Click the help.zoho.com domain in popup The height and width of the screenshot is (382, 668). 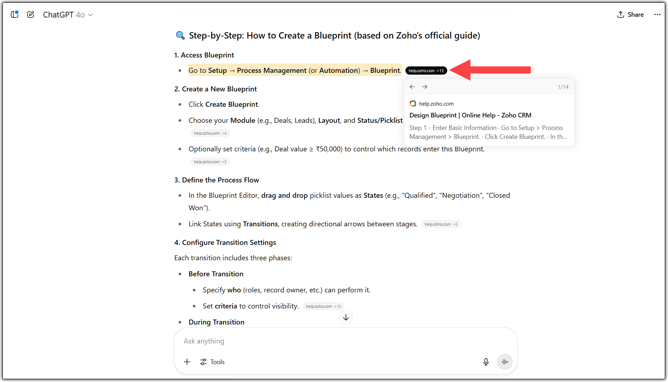tap(436, 104)
